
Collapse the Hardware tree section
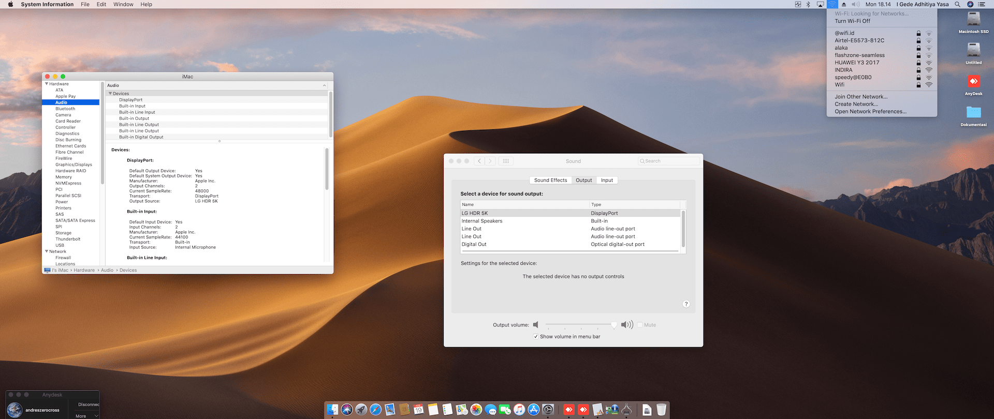tap(47, 84)
